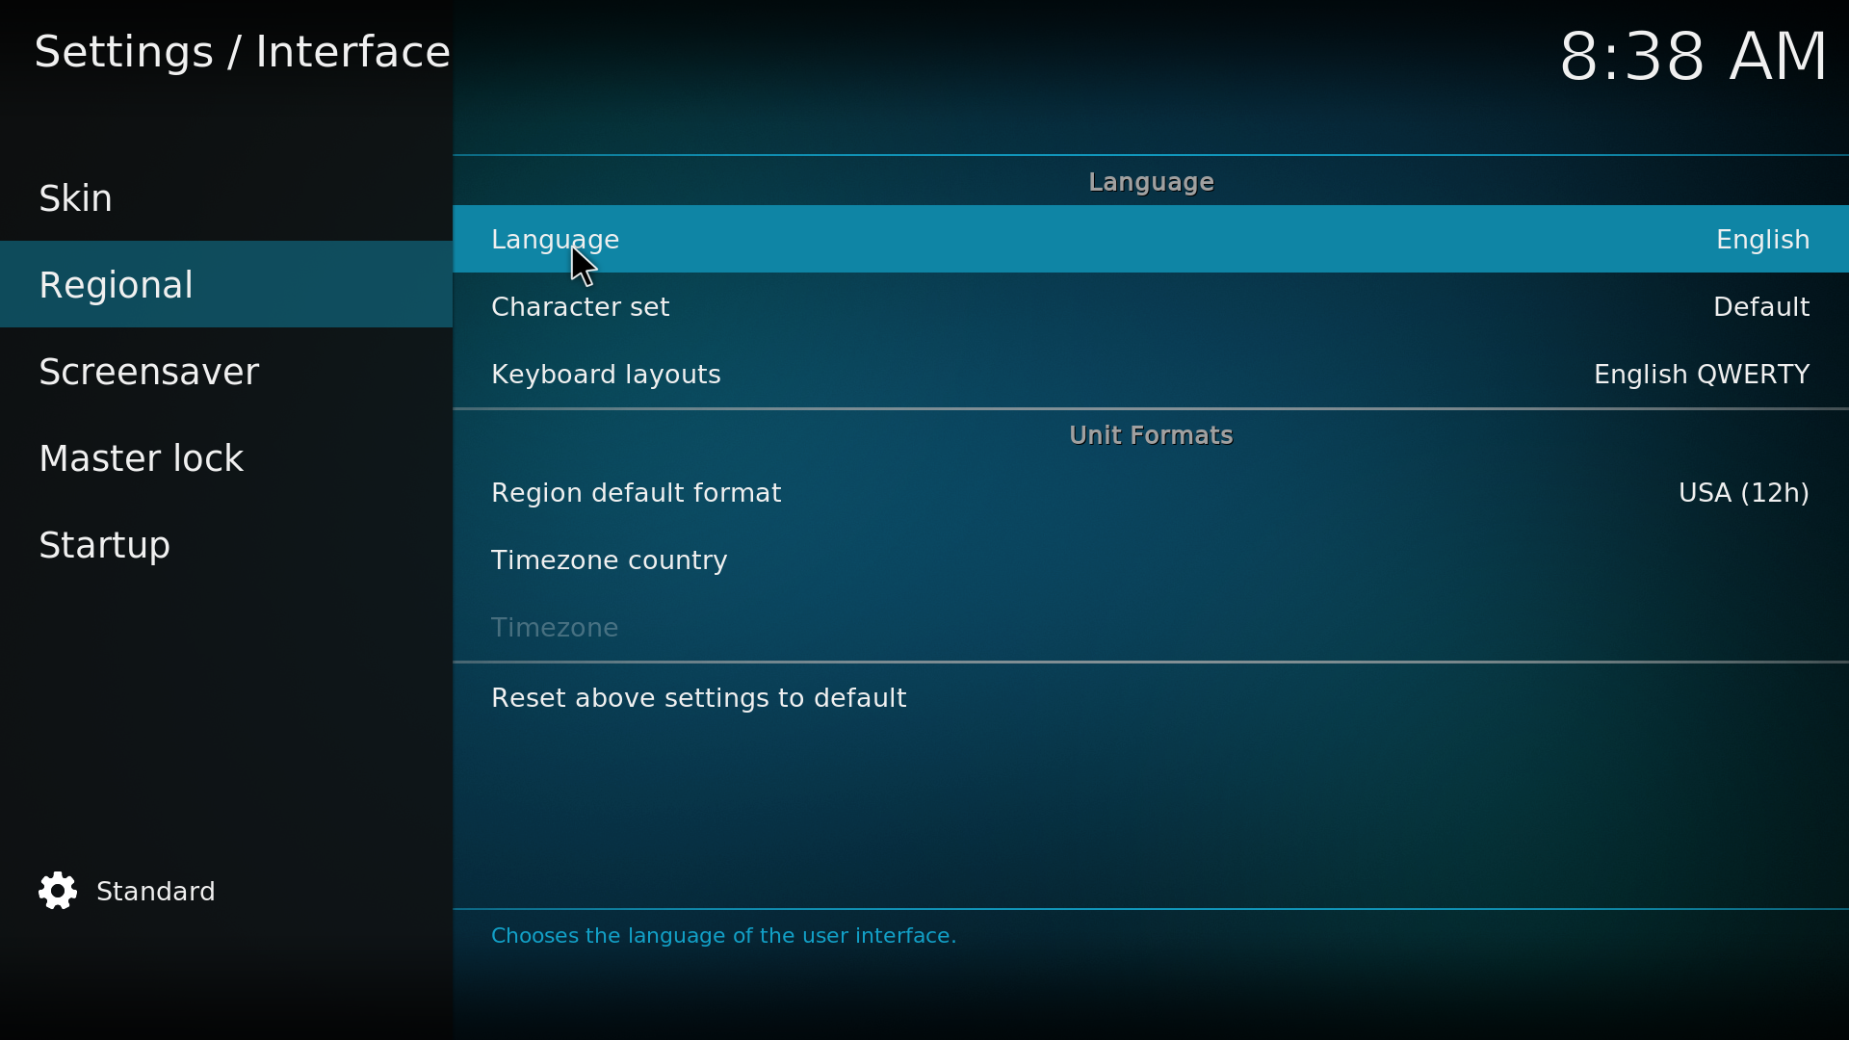1849x1040 pixels.
Task: Click the Default character set value
Action: click(x=1760, y=307)
